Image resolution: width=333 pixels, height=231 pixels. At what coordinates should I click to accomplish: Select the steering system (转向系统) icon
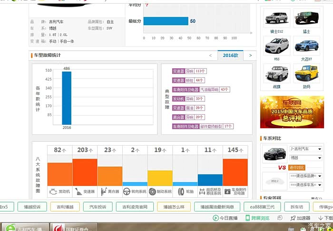[x=127, y=192]
